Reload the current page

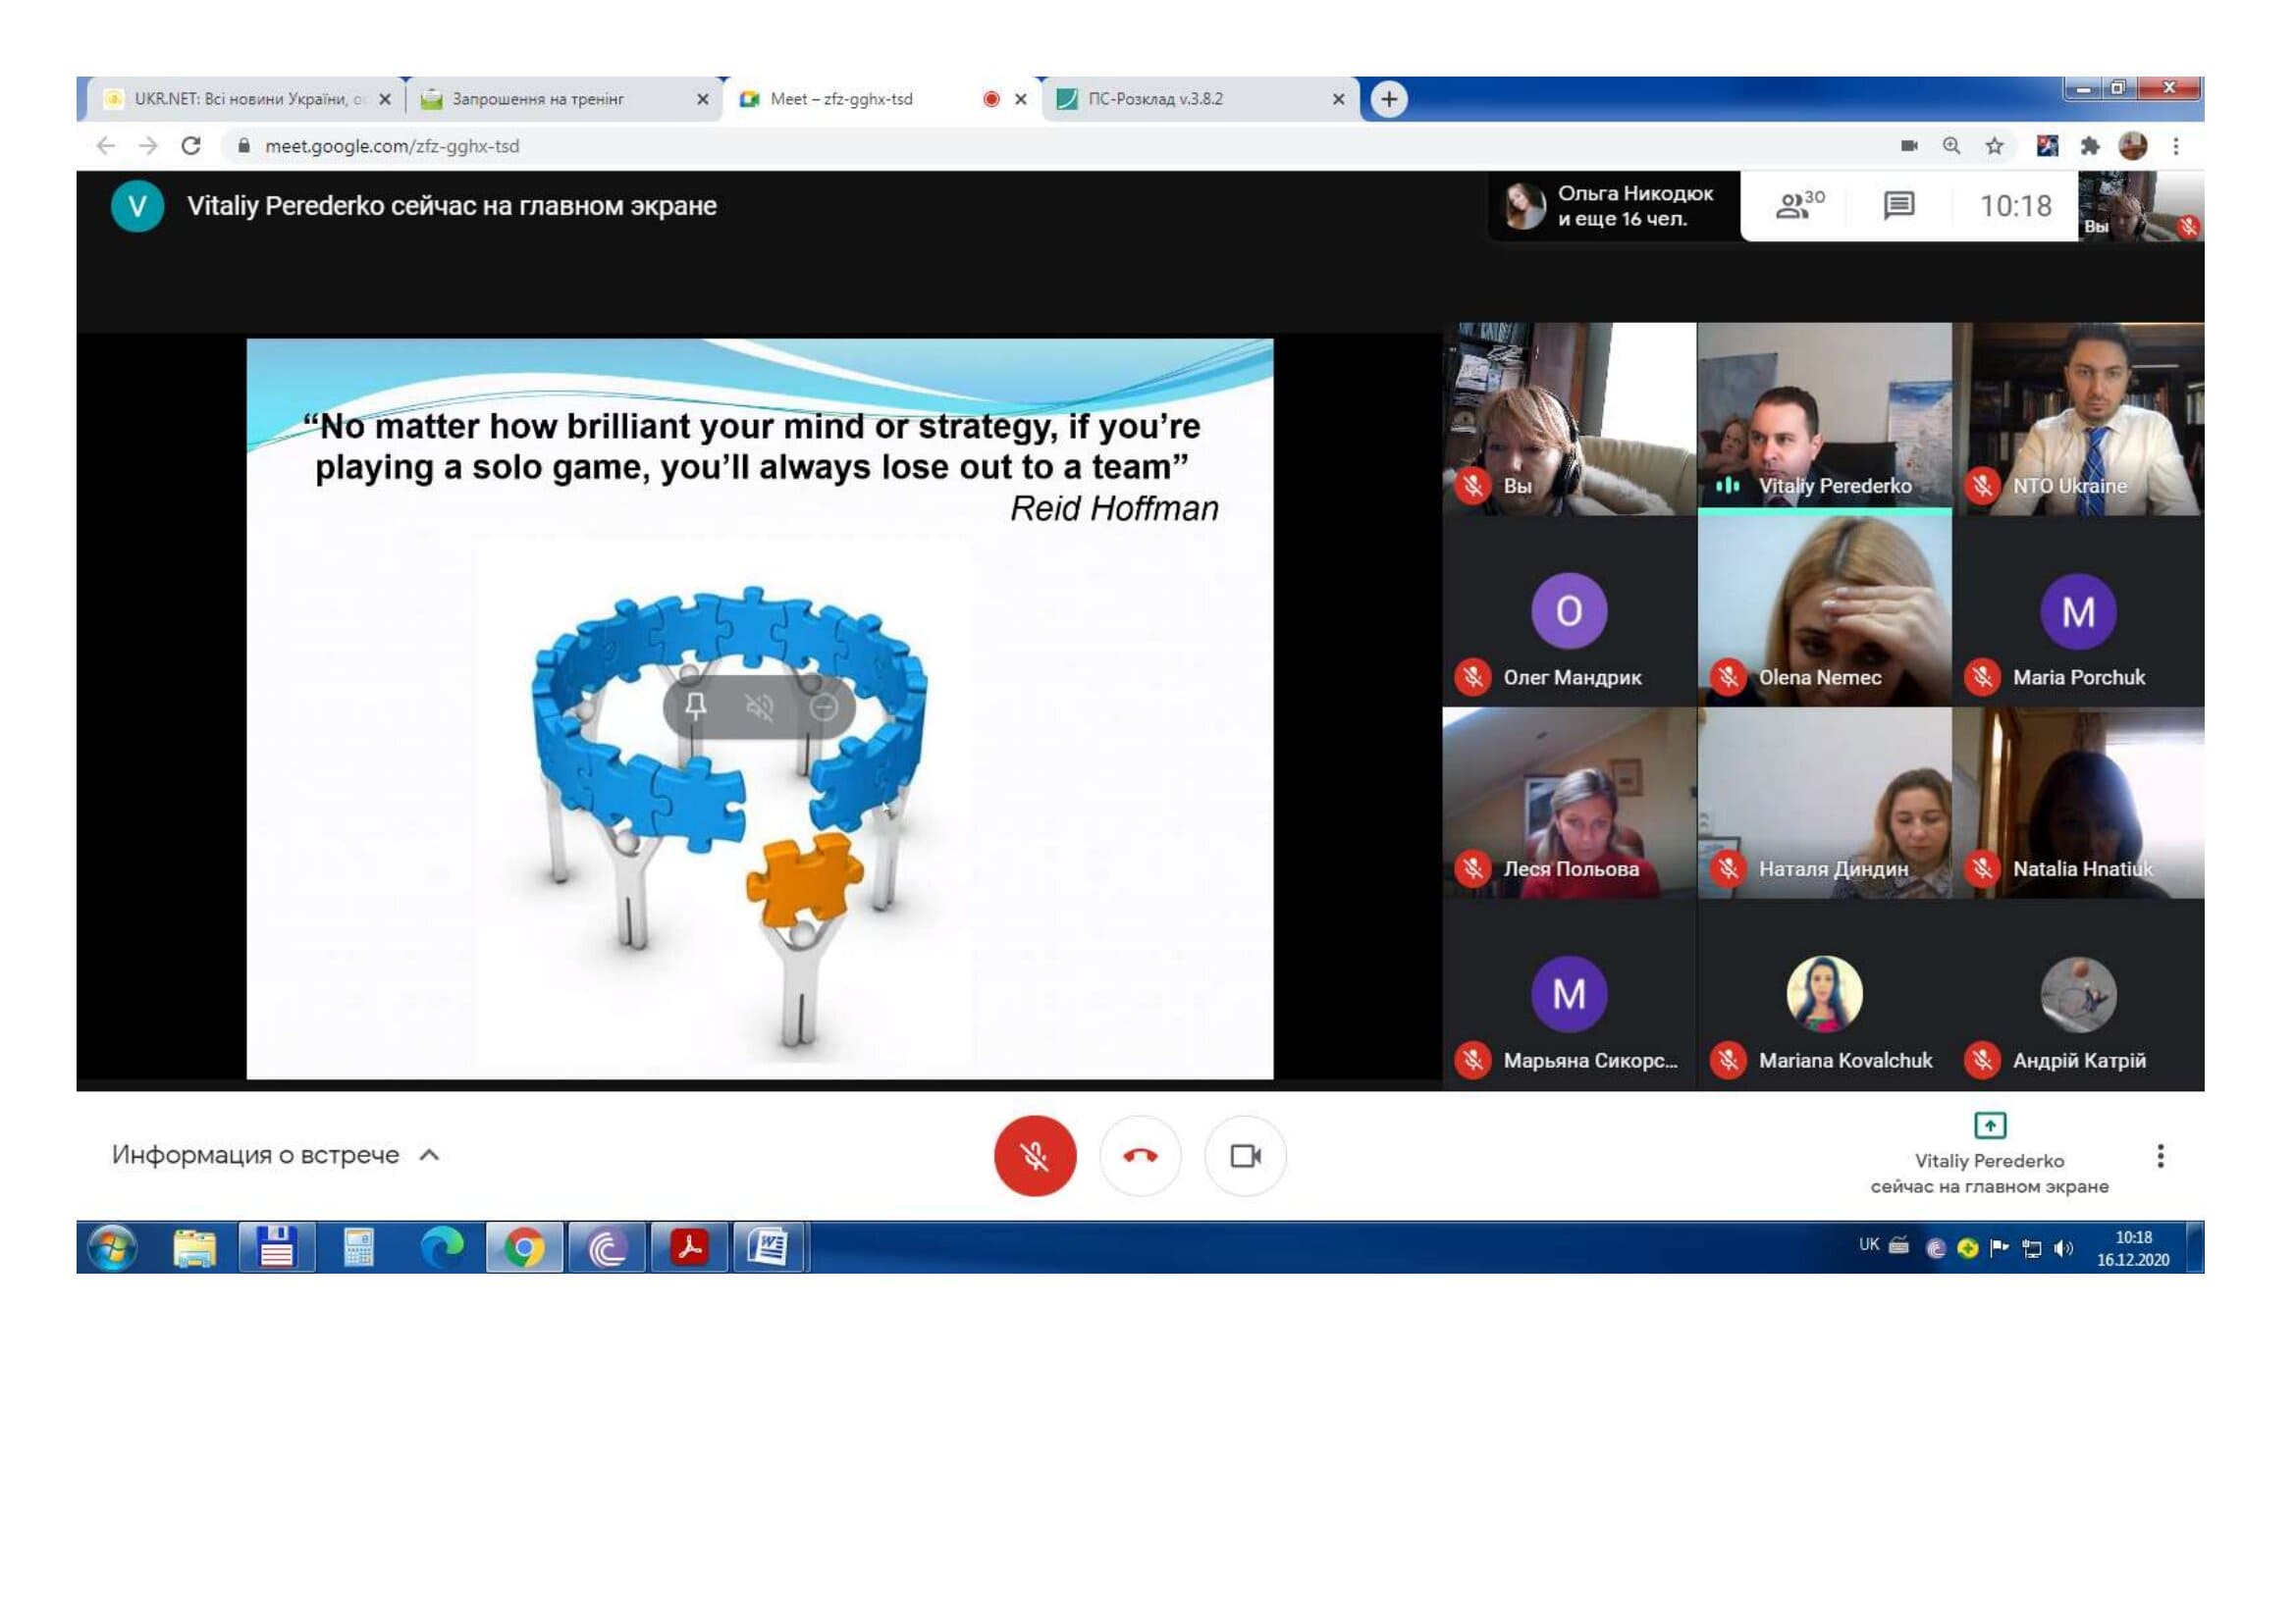(191, 146)
